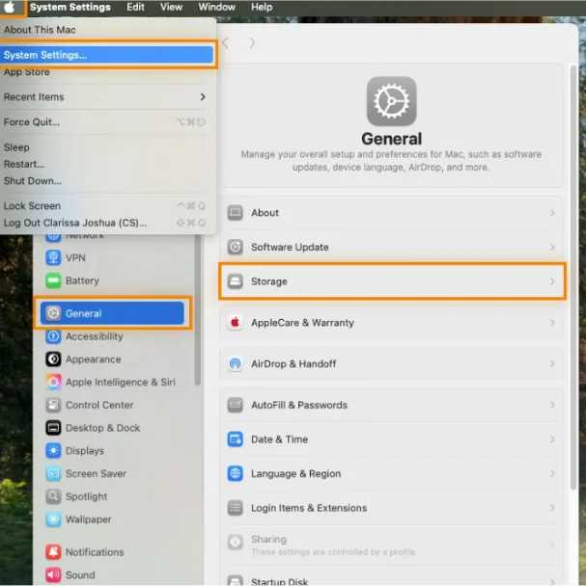Open the Window menu

click(217, 7)
